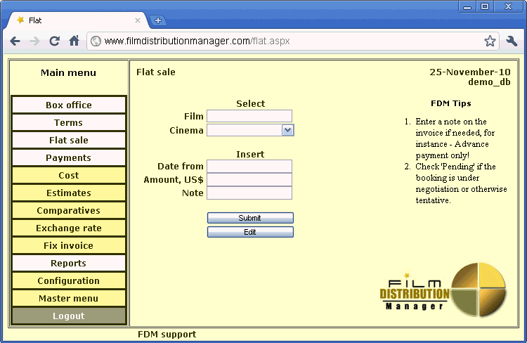Click into the Date from field

pyautogui.click(x=249, y=166)
